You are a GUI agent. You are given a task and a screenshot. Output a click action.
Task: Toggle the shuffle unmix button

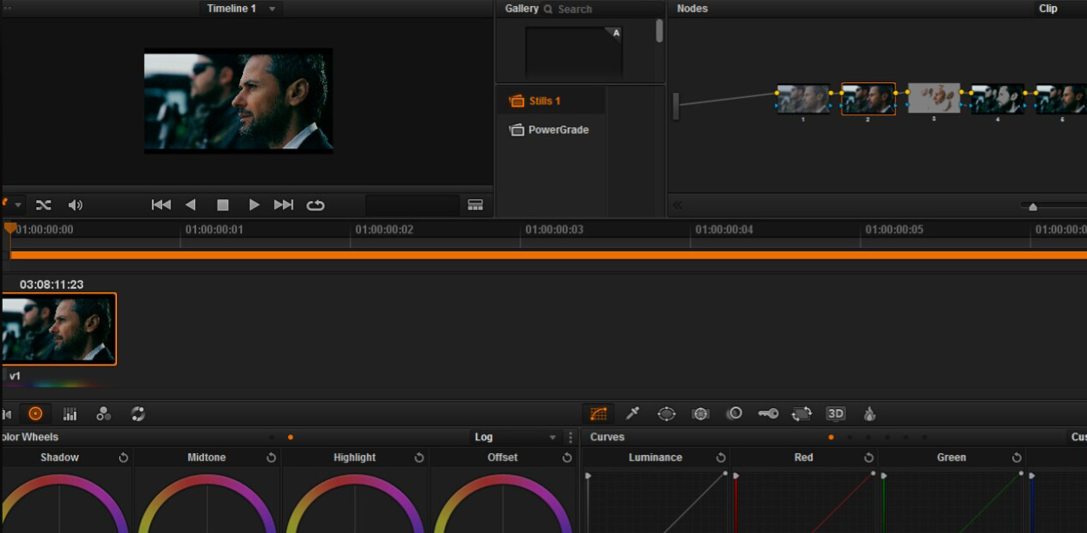pos(43,205)
